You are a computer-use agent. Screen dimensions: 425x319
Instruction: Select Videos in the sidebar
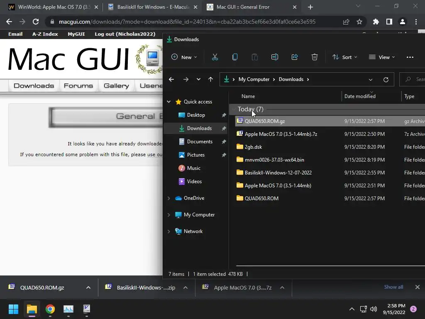pos(195,182)
